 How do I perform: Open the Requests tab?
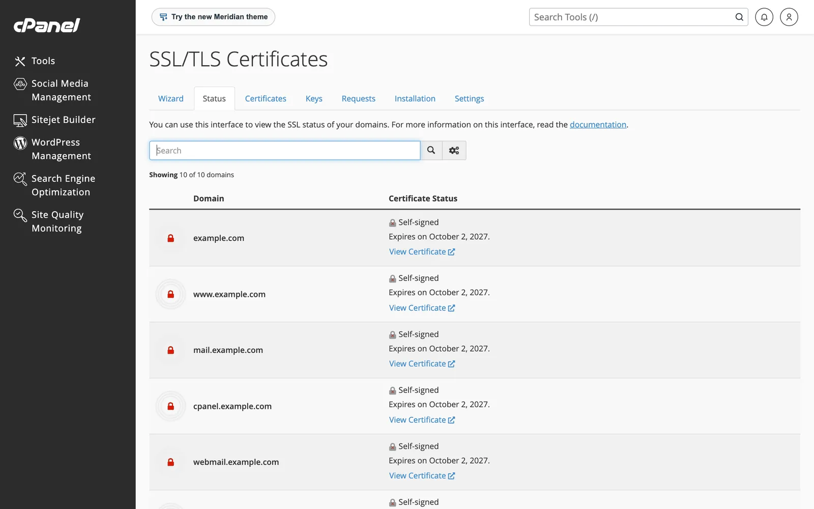point(359,99)
